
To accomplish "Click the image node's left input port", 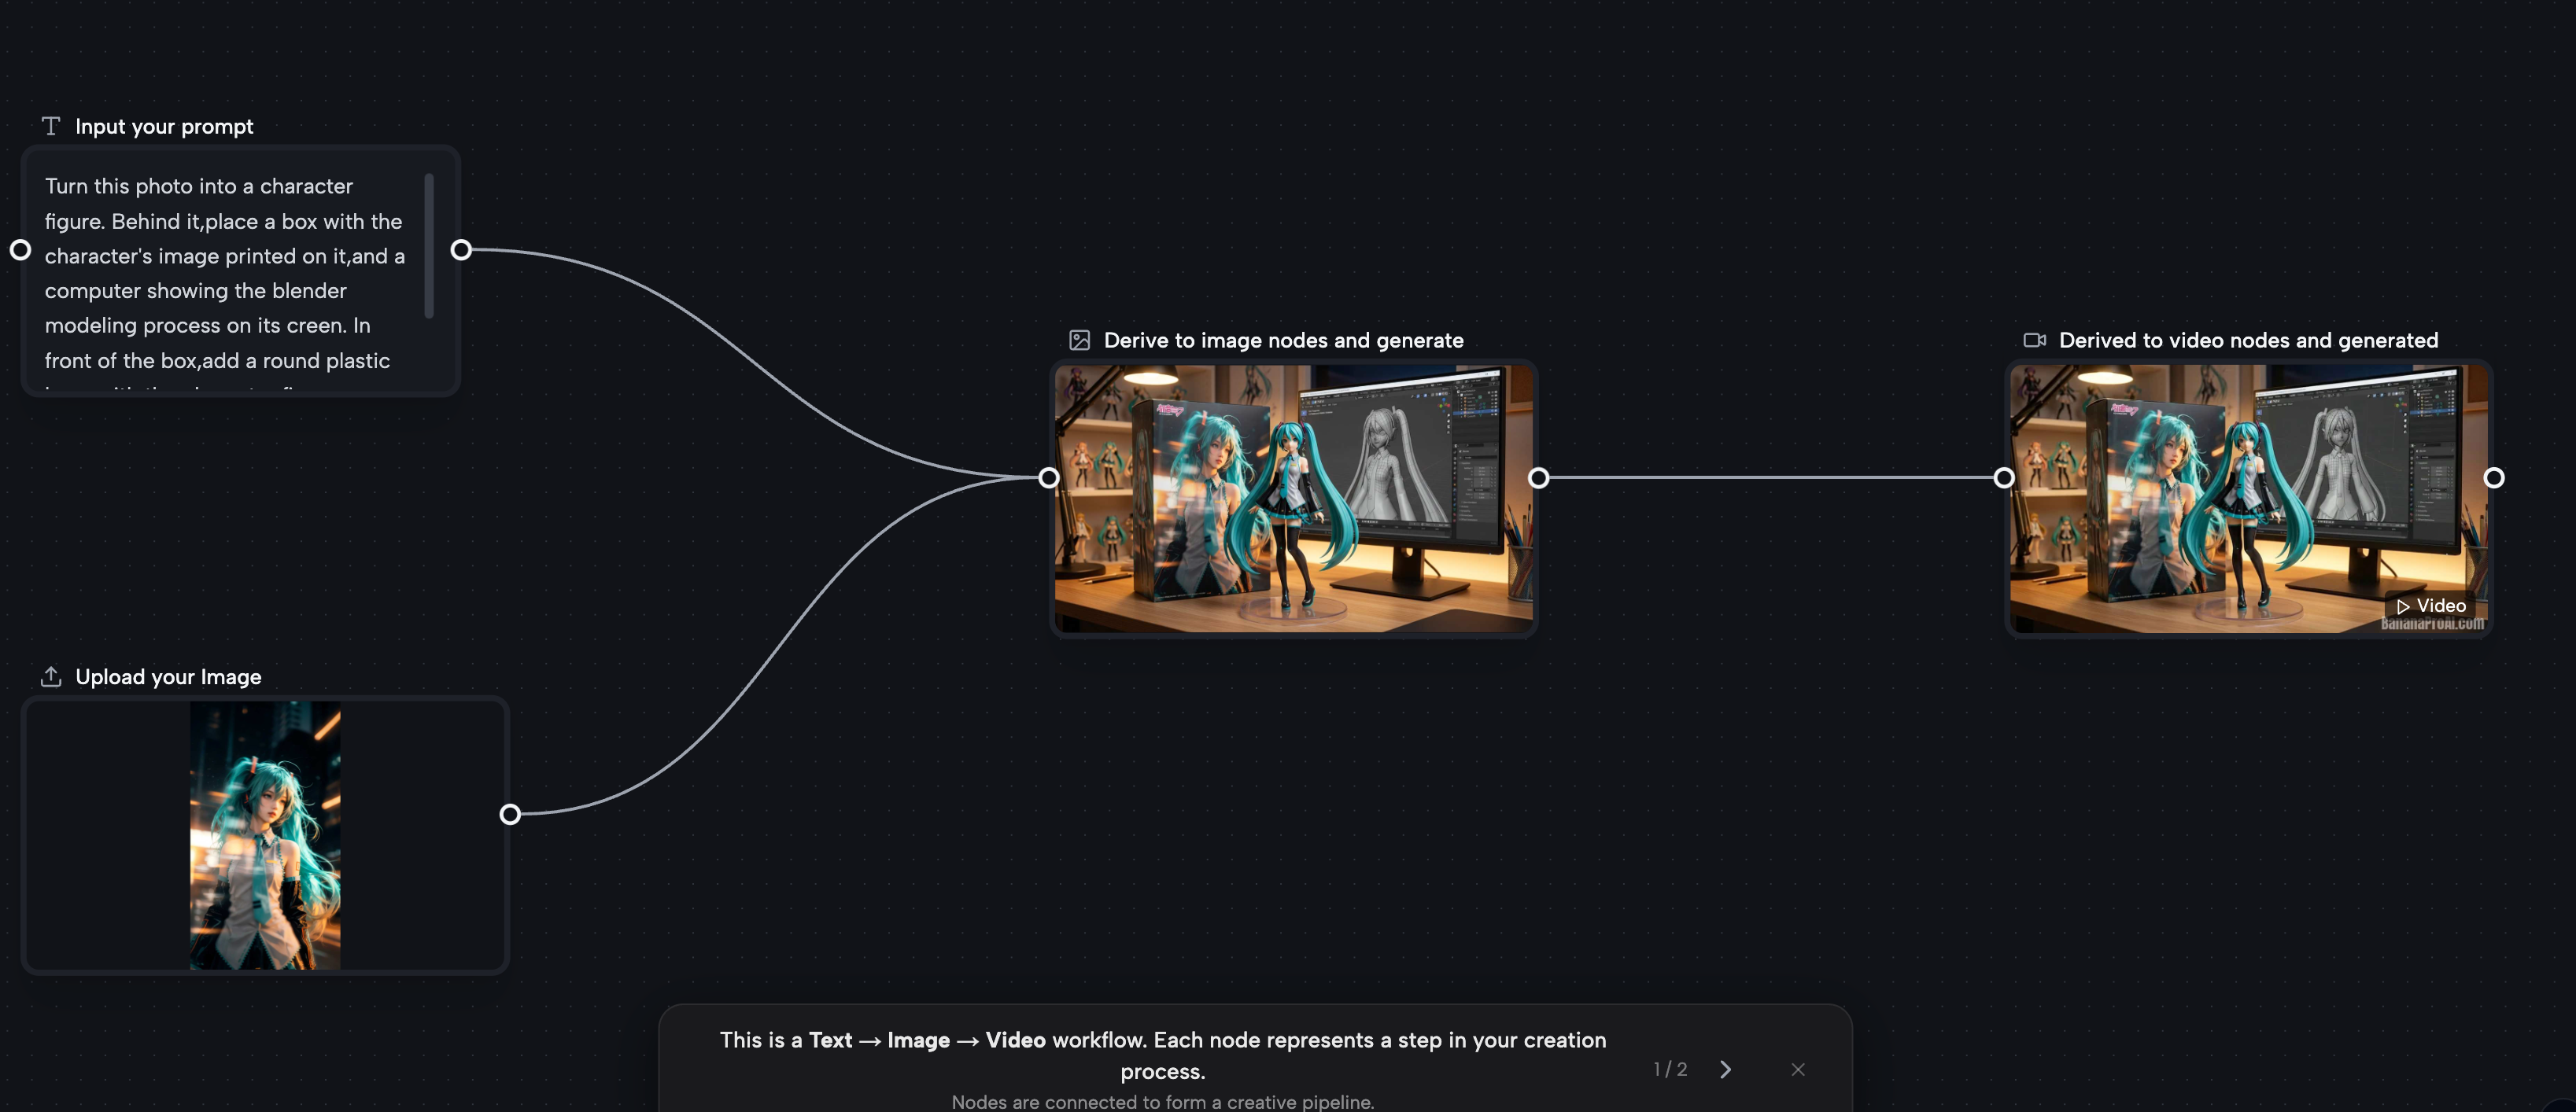I will pos(1049,477).
